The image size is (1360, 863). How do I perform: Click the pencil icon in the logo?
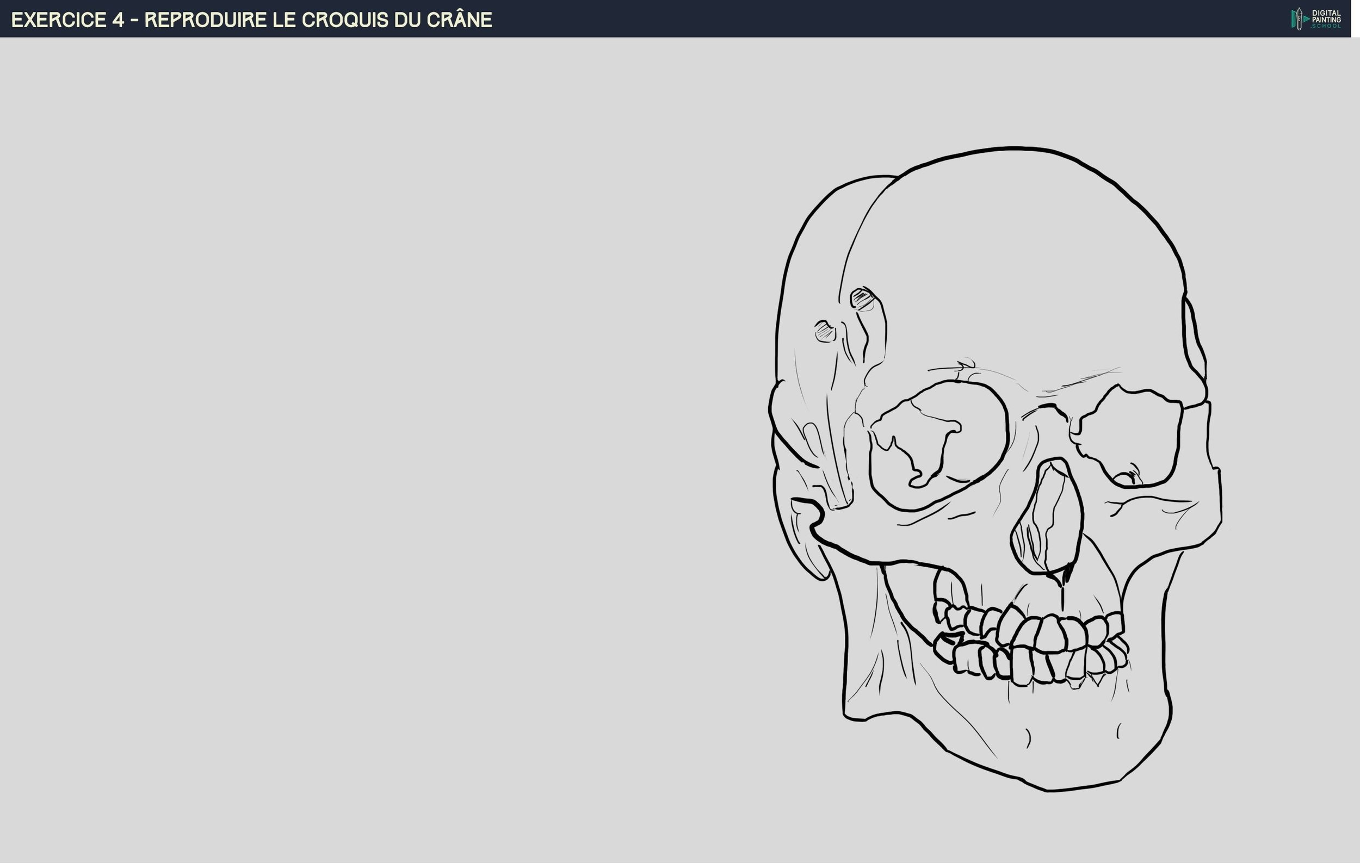point(1299,18)
